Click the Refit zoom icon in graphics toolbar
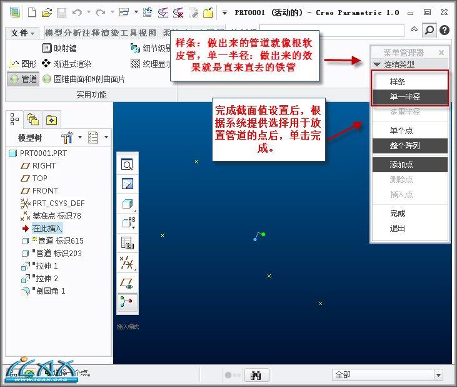 (x=127, y=164)
